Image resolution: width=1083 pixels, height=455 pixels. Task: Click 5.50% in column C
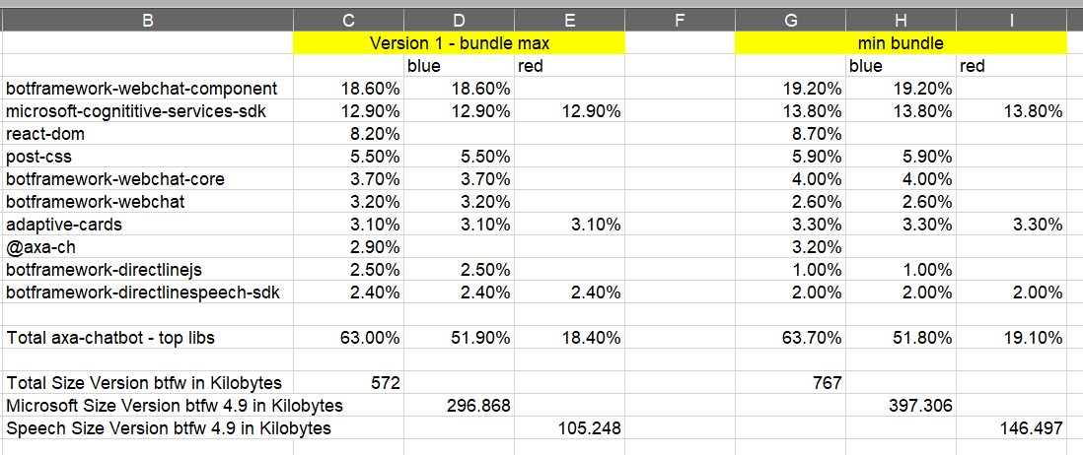[374, 157]
